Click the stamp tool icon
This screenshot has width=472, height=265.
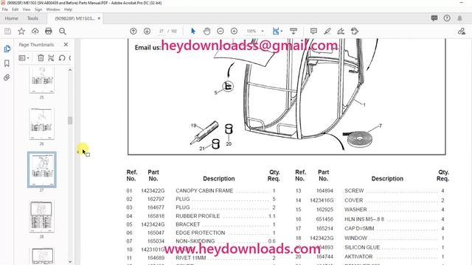coord(355,31)
